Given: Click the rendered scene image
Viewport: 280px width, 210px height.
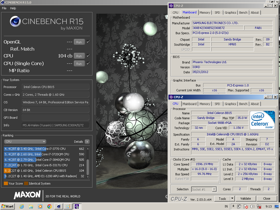Looking at the screenshot, I should [x=132, y=101].
